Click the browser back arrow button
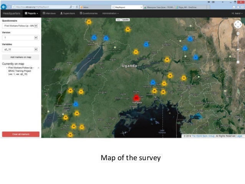This screenshot has height=184, width=245. (4, 7)
